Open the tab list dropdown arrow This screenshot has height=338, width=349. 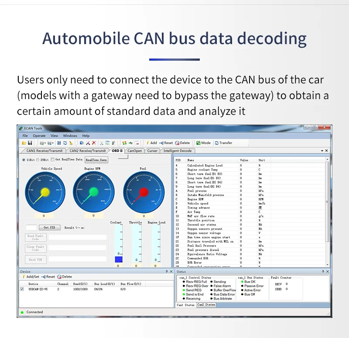click(322, 151)
